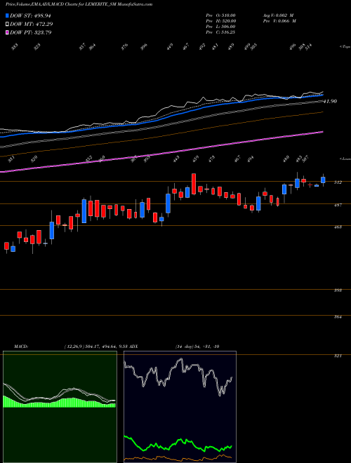The image size is (351, 463).
Task: Click the 393 price level label
Action: [338, 290]
